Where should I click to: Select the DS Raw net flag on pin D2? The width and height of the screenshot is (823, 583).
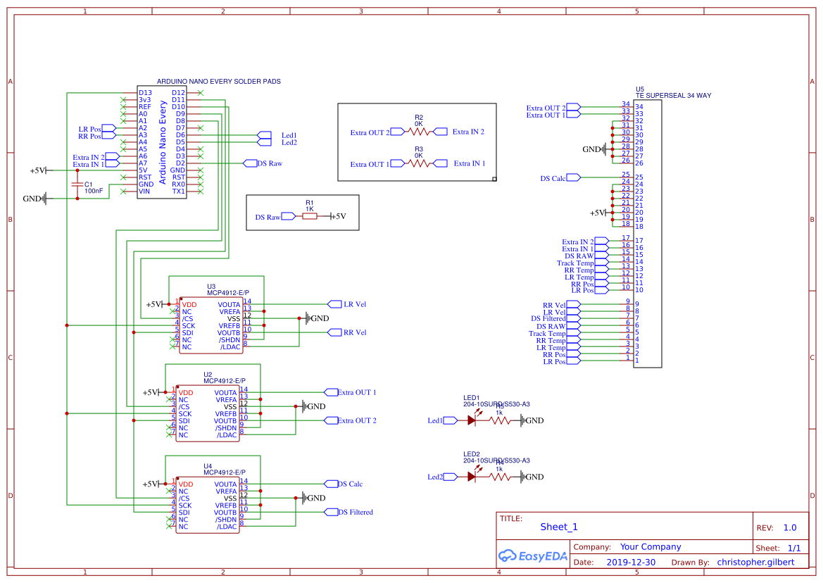coord(250,163)
